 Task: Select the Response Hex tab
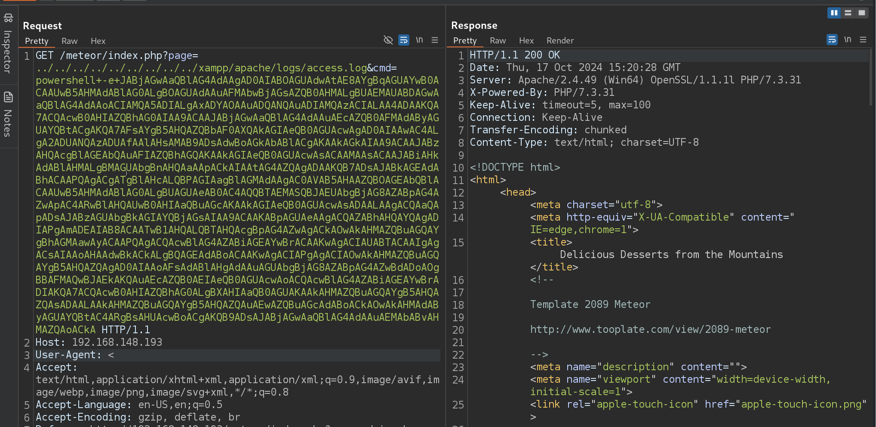pyautogui.click(x=526, y=40)
